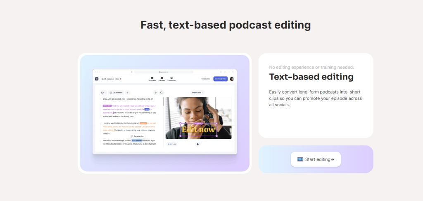Click the sparkle icon left of search
423x201 pixels.
click(x=155, y=93)
